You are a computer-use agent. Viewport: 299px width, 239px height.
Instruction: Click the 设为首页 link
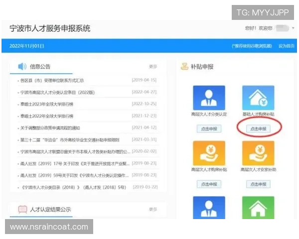pyautogui.click(x=287, y=46)
